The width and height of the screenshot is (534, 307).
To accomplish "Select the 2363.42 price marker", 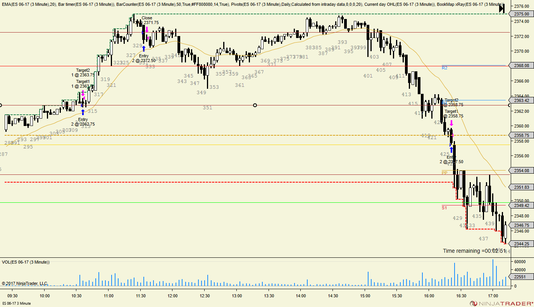I will [x=521, y=100].
